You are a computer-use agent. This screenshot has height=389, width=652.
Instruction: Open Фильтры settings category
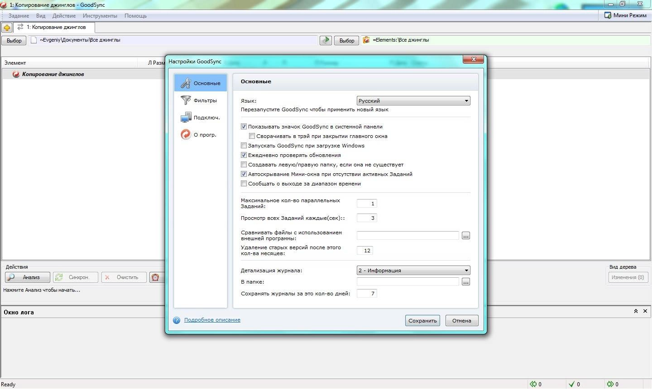tap(201, 100)
